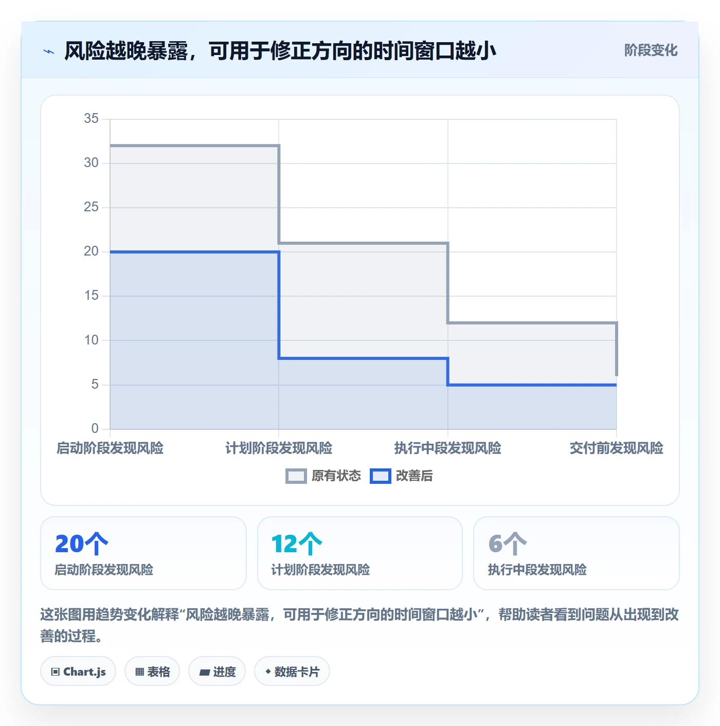This screenshot has width=720, height=726.
Task: Select the 数据卡片 tag chip
Action: (x=292, y=671)
